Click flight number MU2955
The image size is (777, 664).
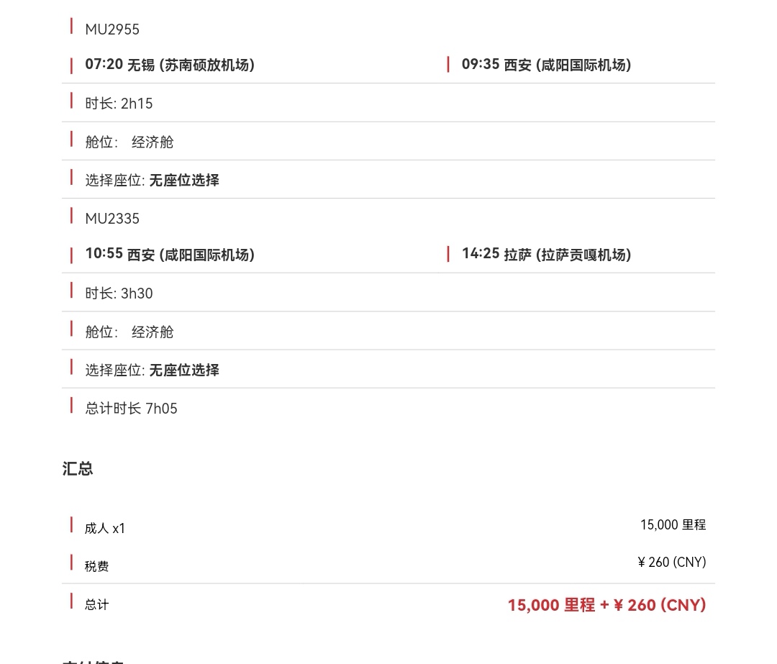coord(112,29)
